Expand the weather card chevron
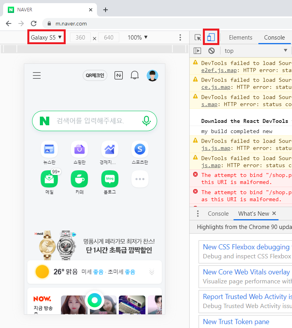 point(152,272)
